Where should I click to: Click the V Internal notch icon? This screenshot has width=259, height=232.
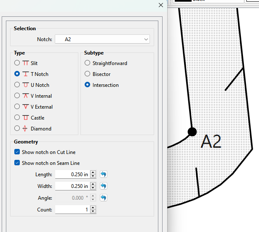tap(26, 96)
